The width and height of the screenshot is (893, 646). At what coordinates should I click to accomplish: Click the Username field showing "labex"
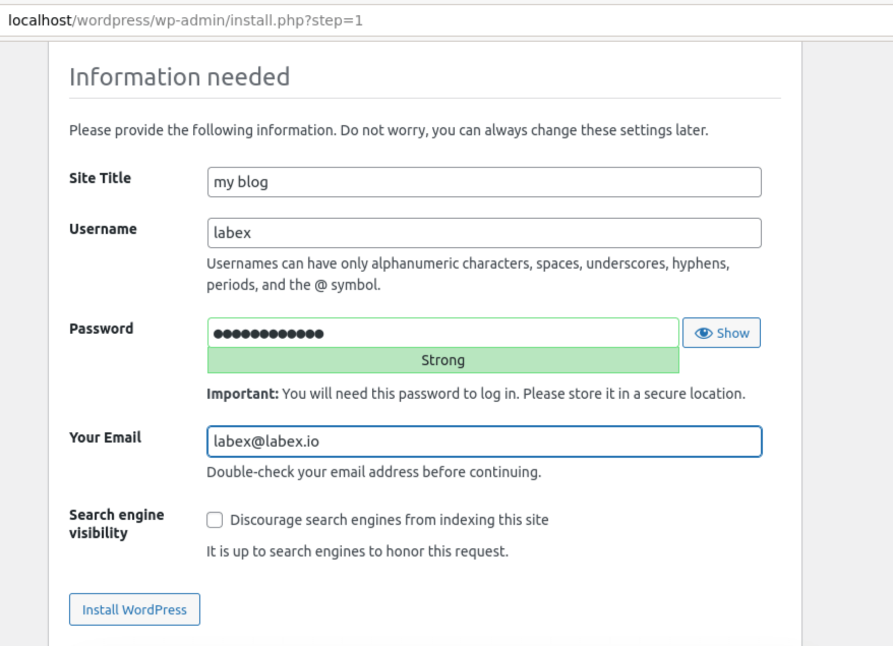pos(483,232)
